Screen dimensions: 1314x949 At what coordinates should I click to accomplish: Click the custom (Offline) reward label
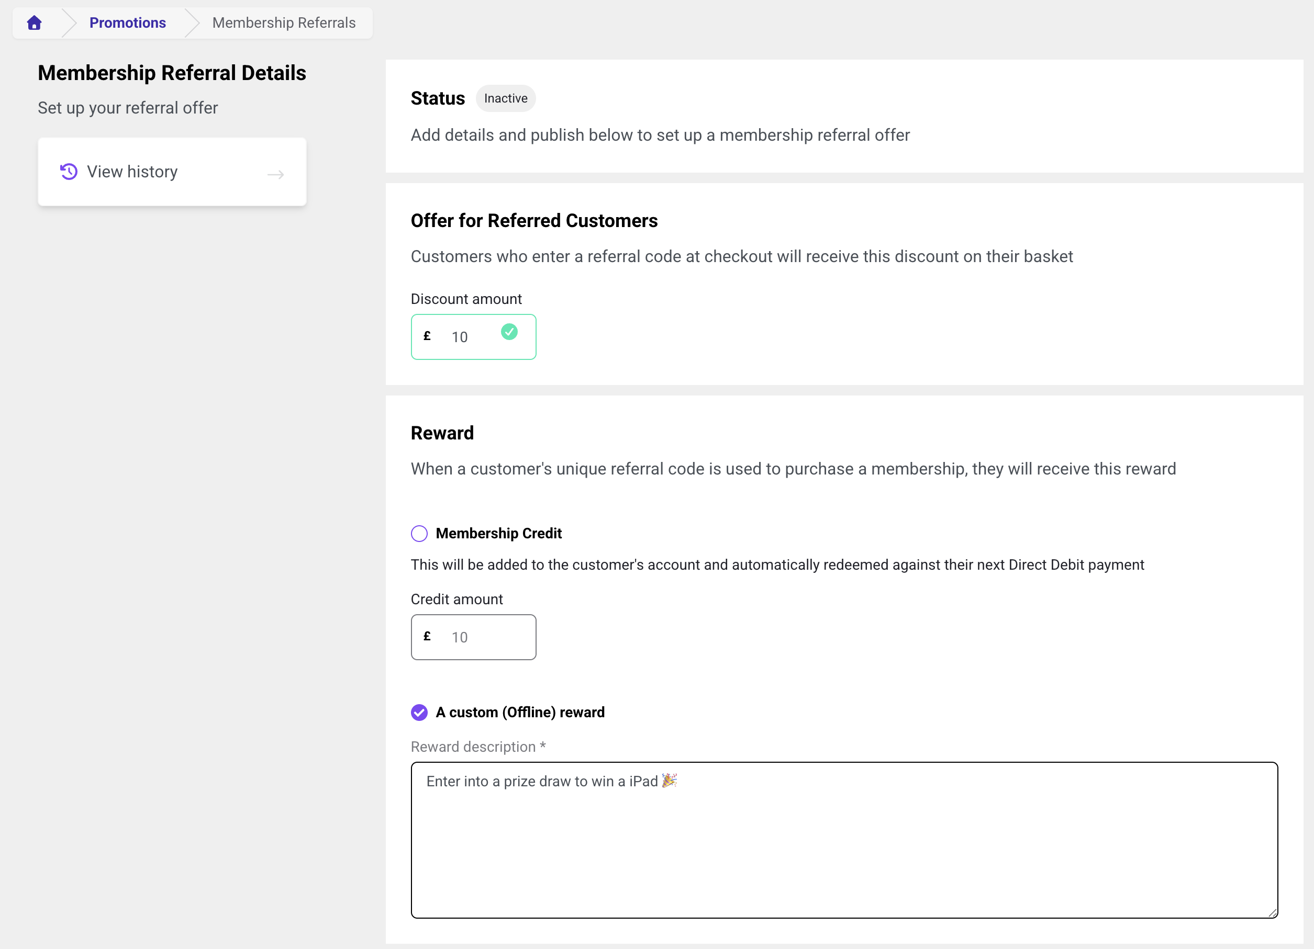coord(520,712)
